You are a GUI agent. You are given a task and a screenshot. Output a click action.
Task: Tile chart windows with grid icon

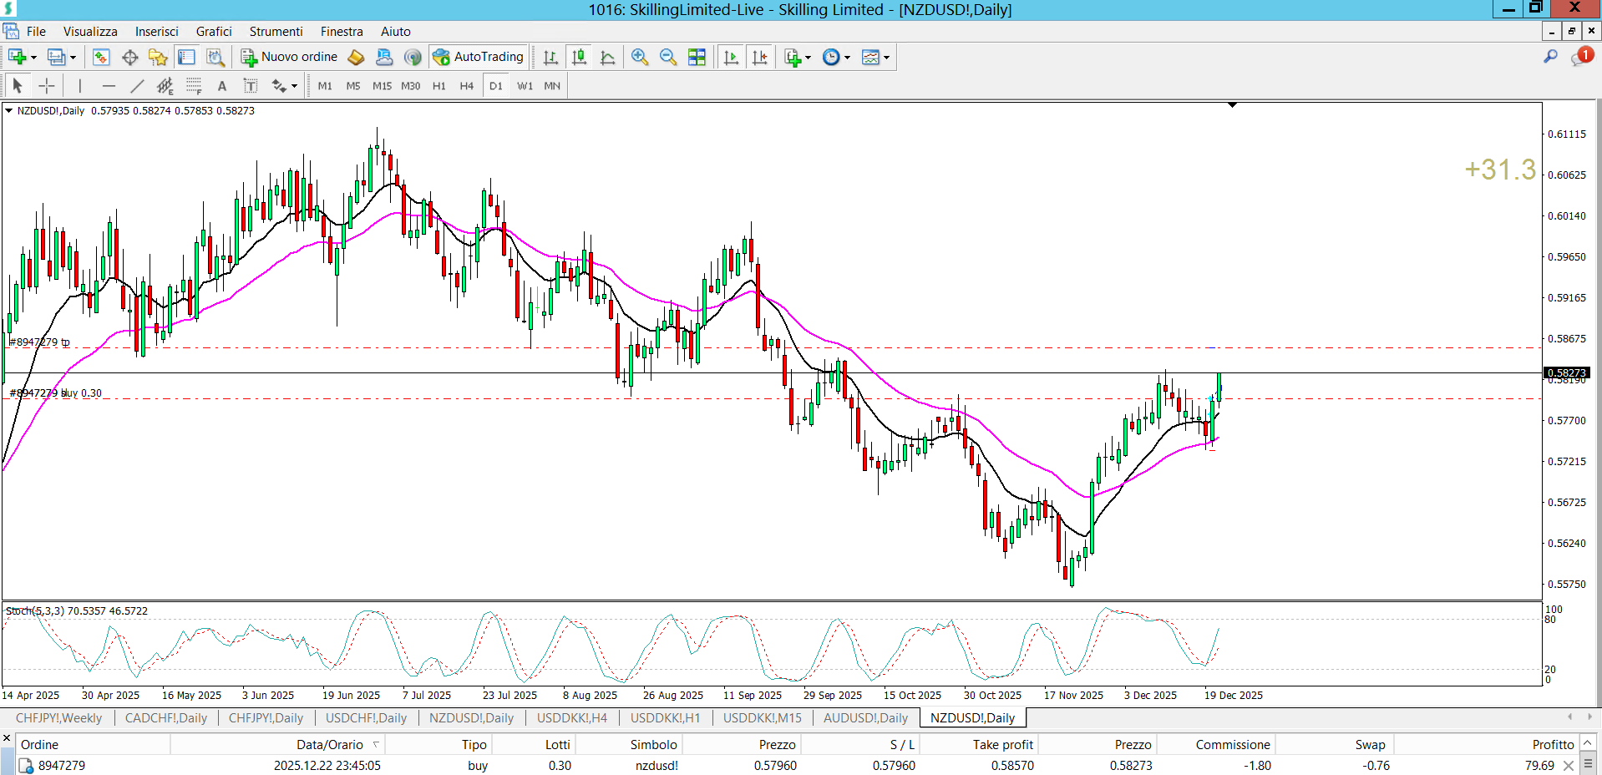click(x=697, y=57)
